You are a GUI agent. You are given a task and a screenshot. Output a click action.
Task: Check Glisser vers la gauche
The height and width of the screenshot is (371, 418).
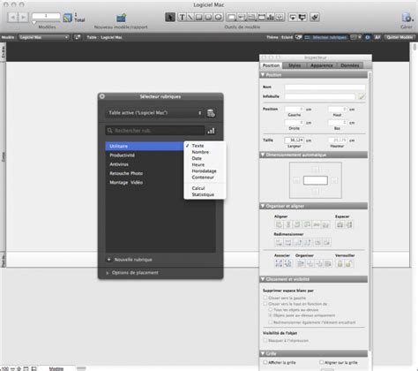[265, 298]
